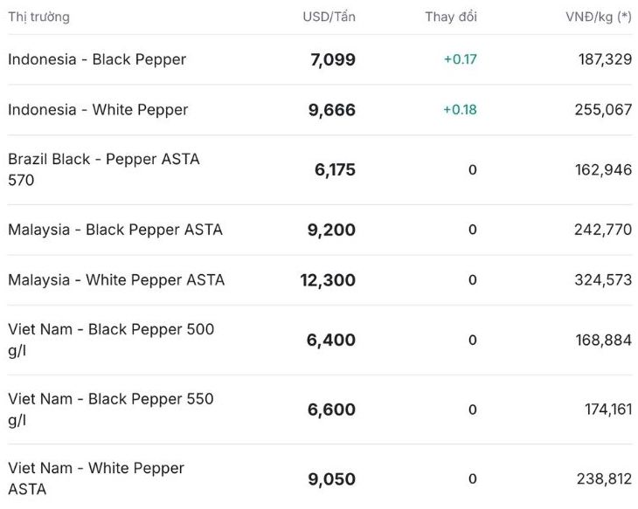Select the Indonesia - White Pepper market name
638x509 pixels.
point(98,109)
